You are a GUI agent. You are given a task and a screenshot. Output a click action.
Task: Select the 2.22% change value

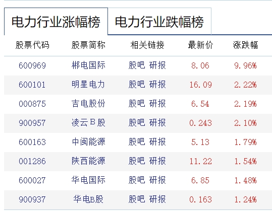tap(245, 85)
